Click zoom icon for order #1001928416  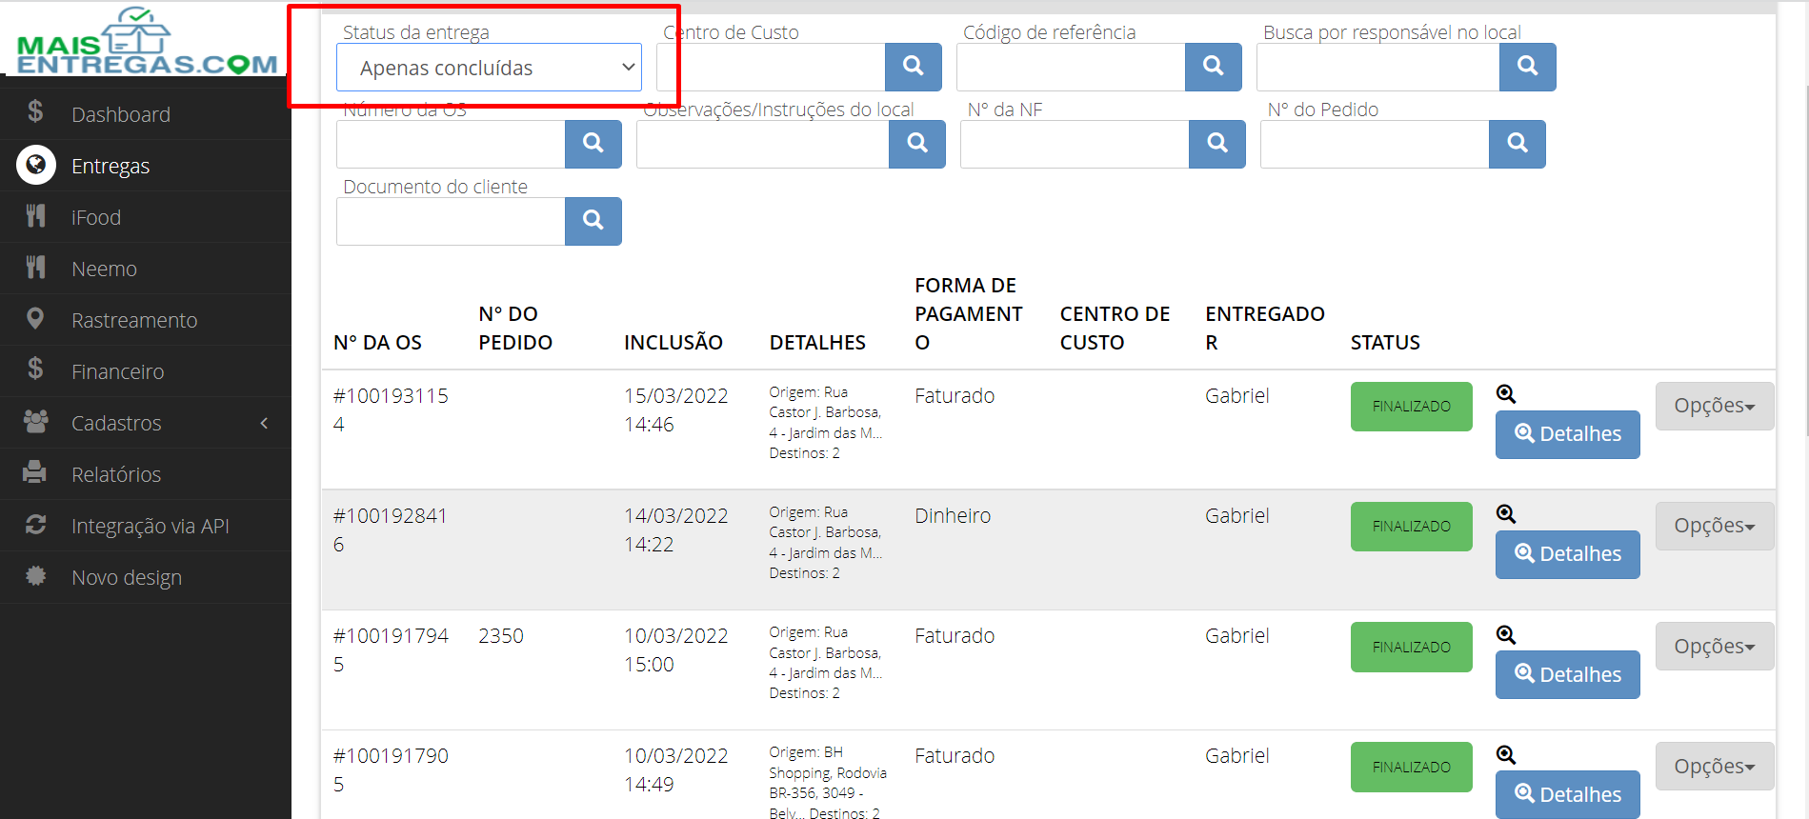(x=1506, y=514)
